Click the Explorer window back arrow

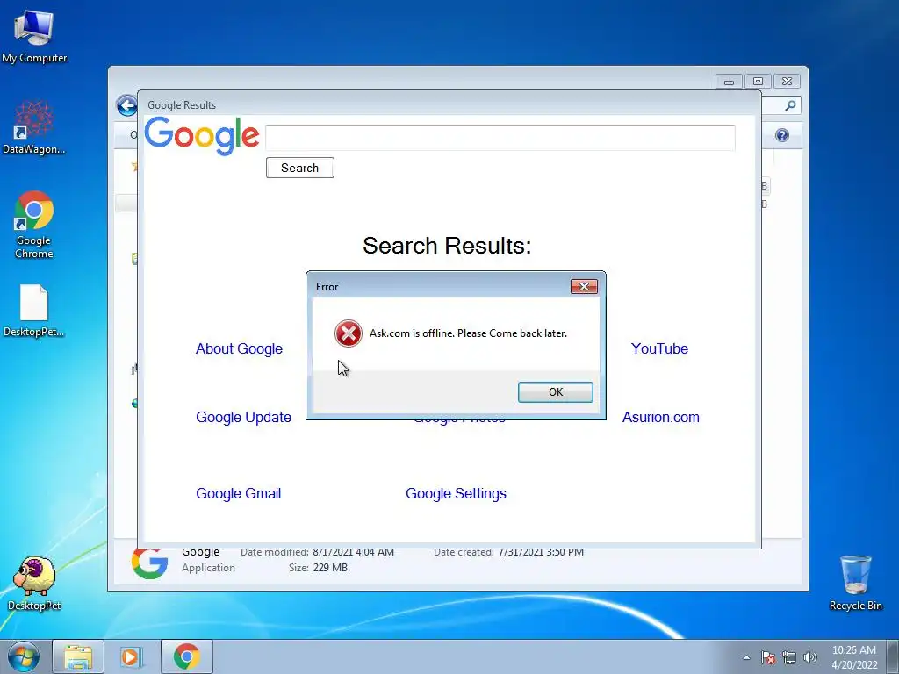(126, 105)
